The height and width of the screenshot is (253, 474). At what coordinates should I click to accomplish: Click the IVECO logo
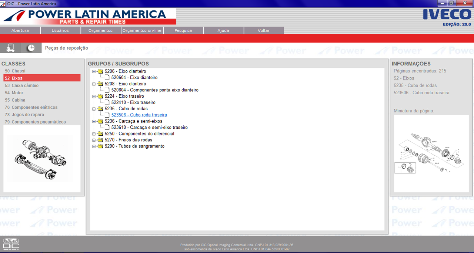coord(447,14)
